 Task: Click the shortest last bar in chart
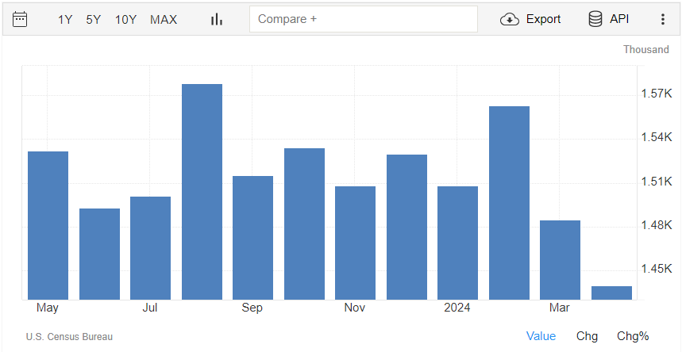[x=611, y=293]
